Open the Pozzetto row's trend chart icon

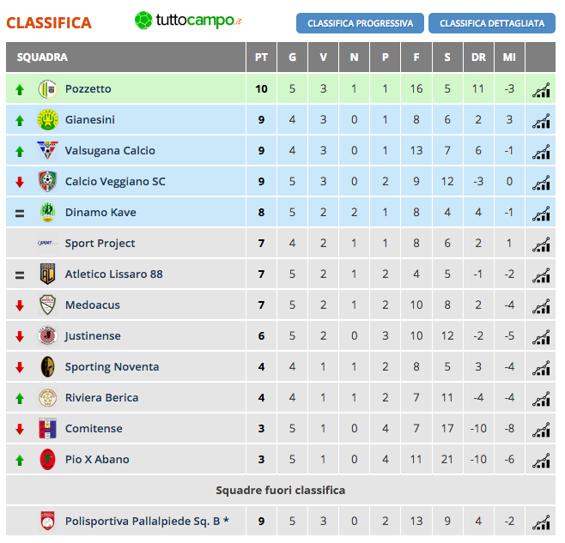coord(541,89)
